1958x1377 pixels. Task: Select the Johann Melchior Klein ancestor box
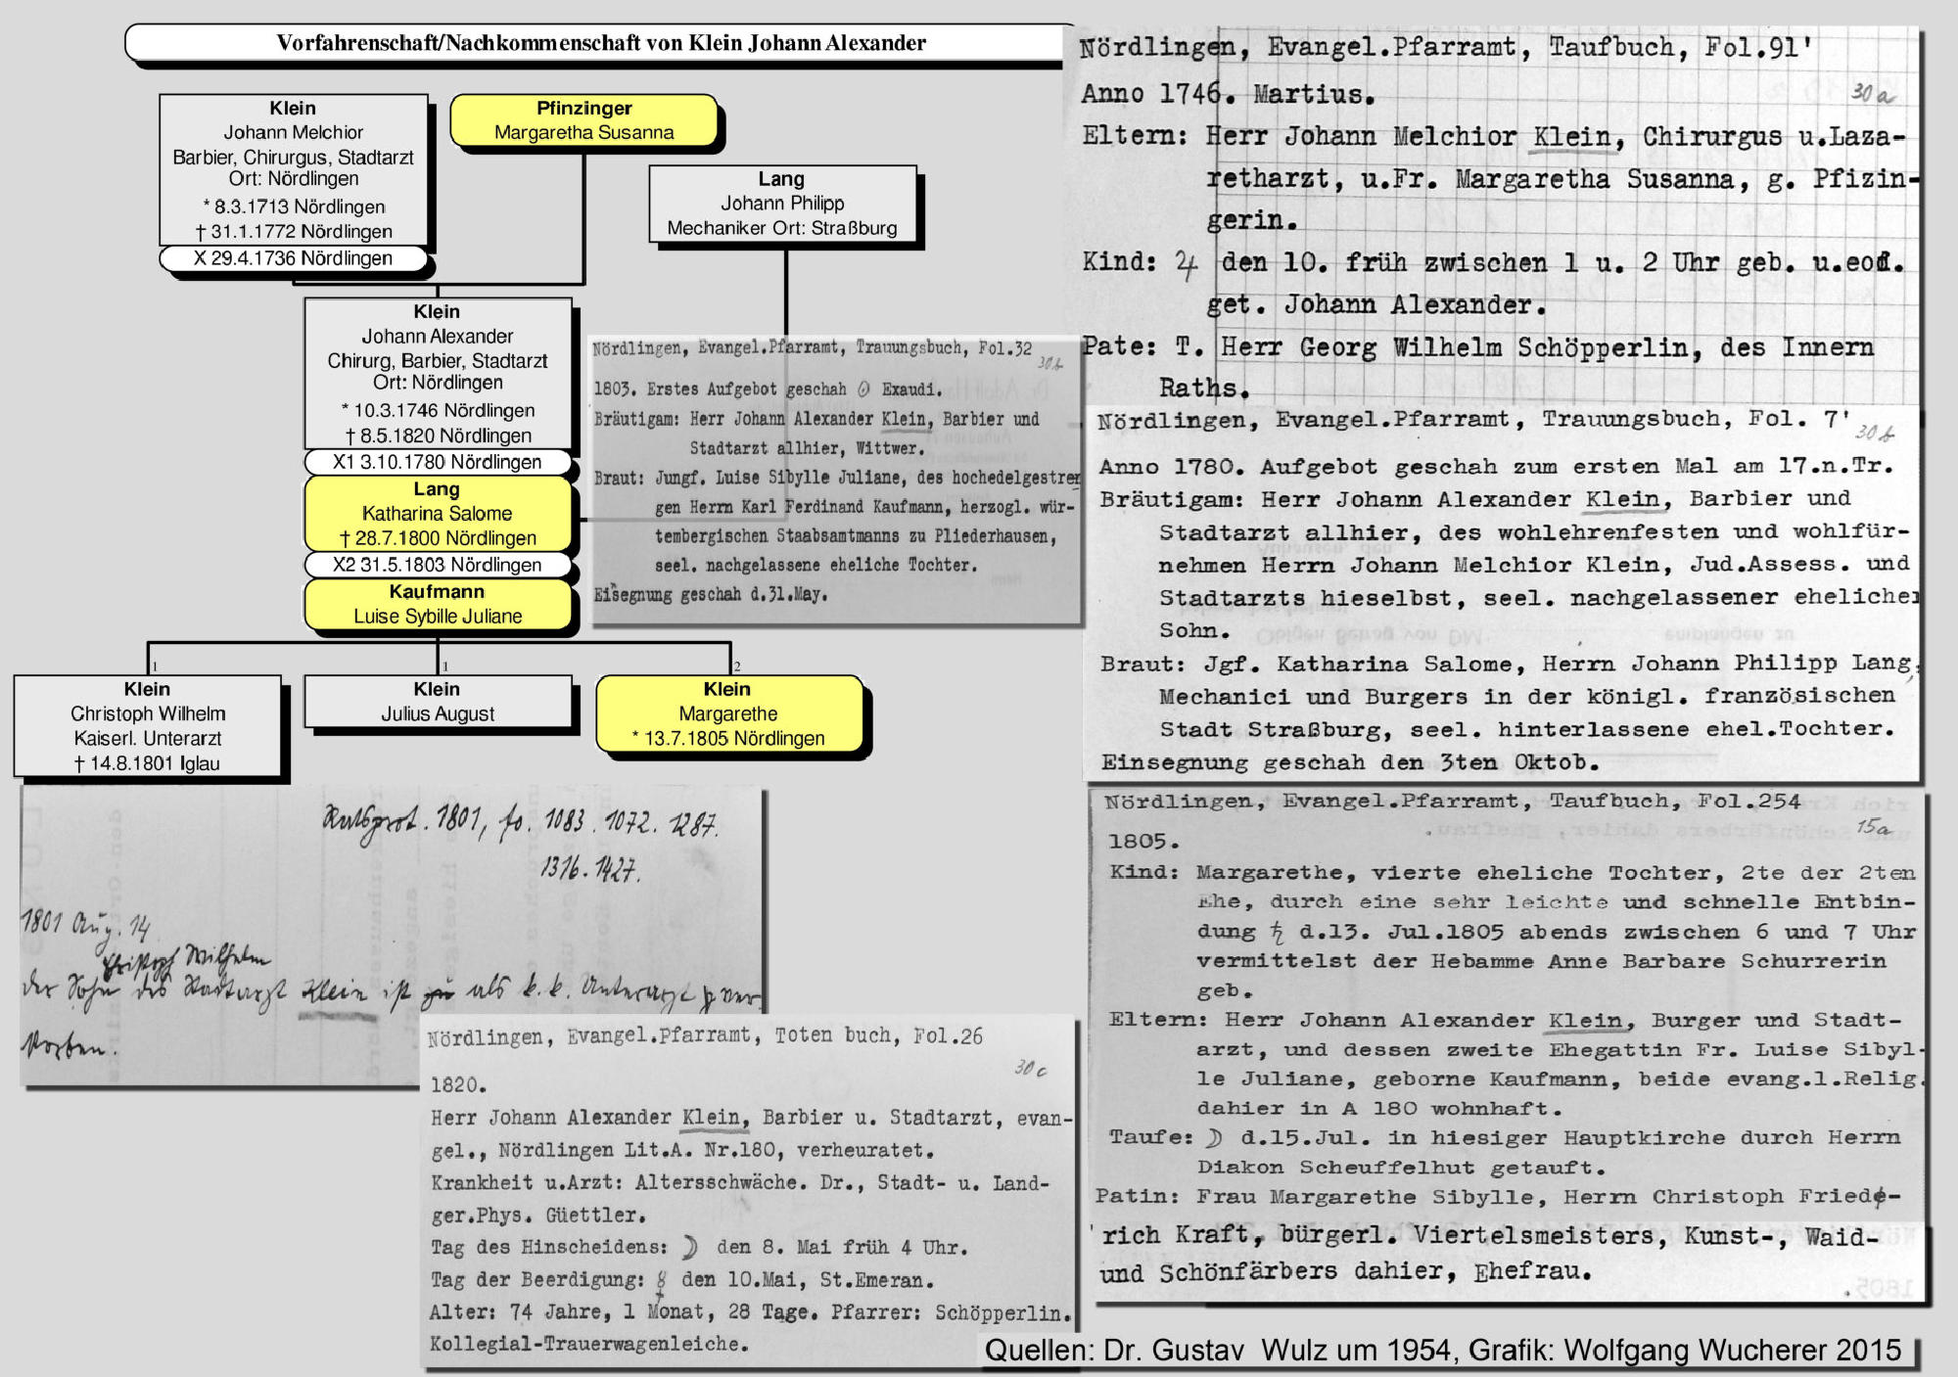click(293, 168)
